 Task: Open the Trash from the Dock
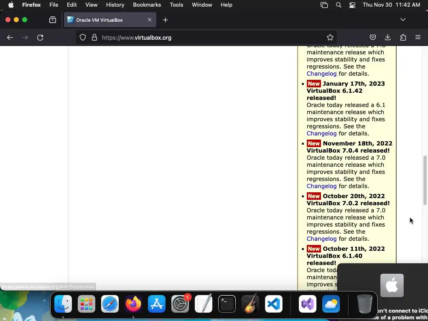click(x=365, y=304)
